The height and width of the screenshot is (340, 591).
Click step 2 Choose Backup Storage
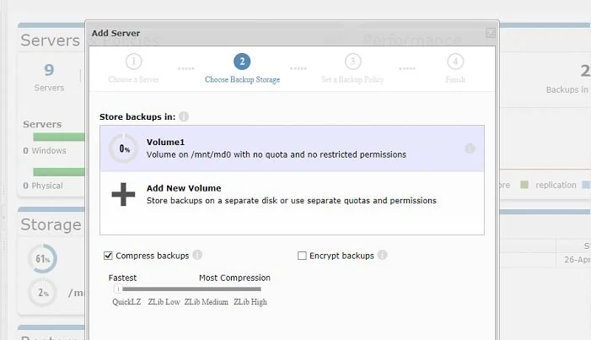242,62
